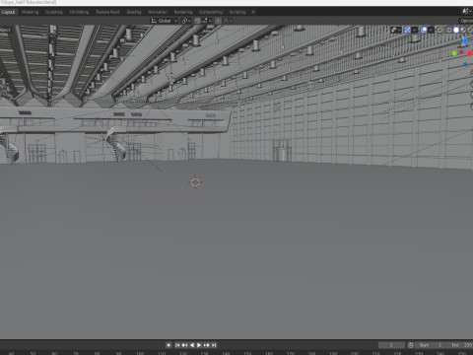Click the 3D cursor in viewport

(x=195, y=182)
